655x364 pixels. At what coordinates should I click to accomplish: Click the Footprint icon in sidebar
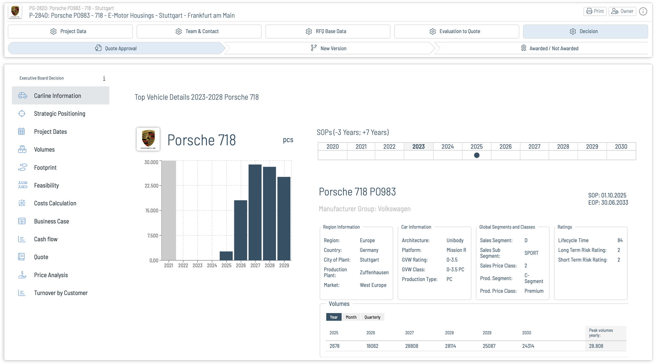pos(23,167)
